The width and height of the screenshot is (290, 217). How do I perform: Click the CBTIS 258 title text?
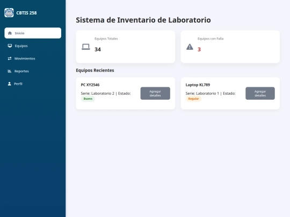pyautogui.click(x=26, y=13)
